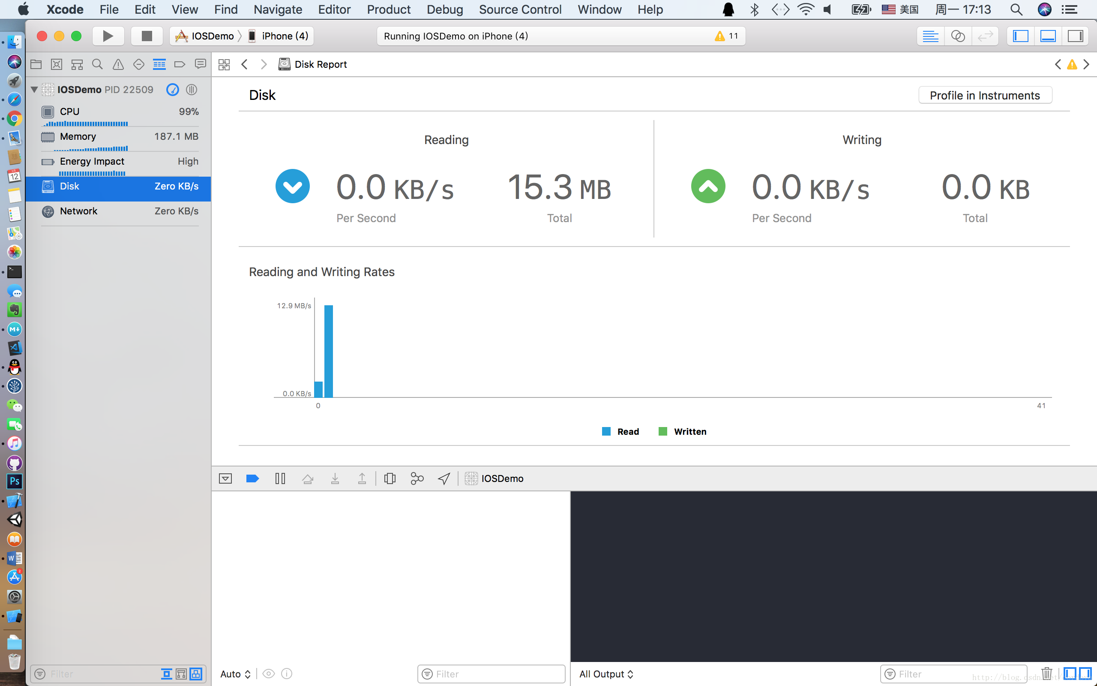This screenshot has height=686, width=1097.
Task: Open the Breakpoint navigator icon
Action: tap(180, 64)
